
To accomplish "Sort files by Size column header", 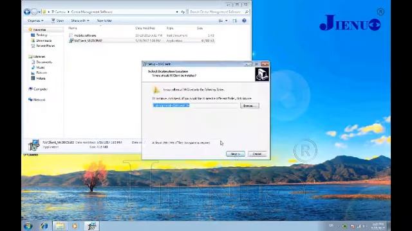I will [200, 28].
